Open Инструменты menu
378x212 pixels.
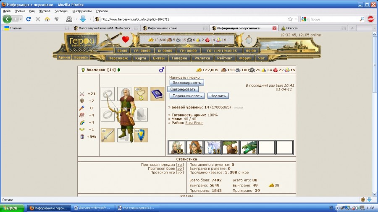pyautogui.click(x=82, y=11)
